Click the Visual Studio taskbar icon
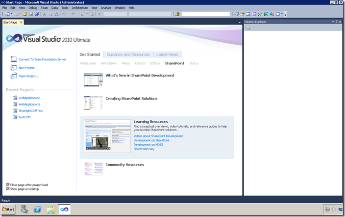Viewport: 345px width, 217px height. click(x=64, y=210)
